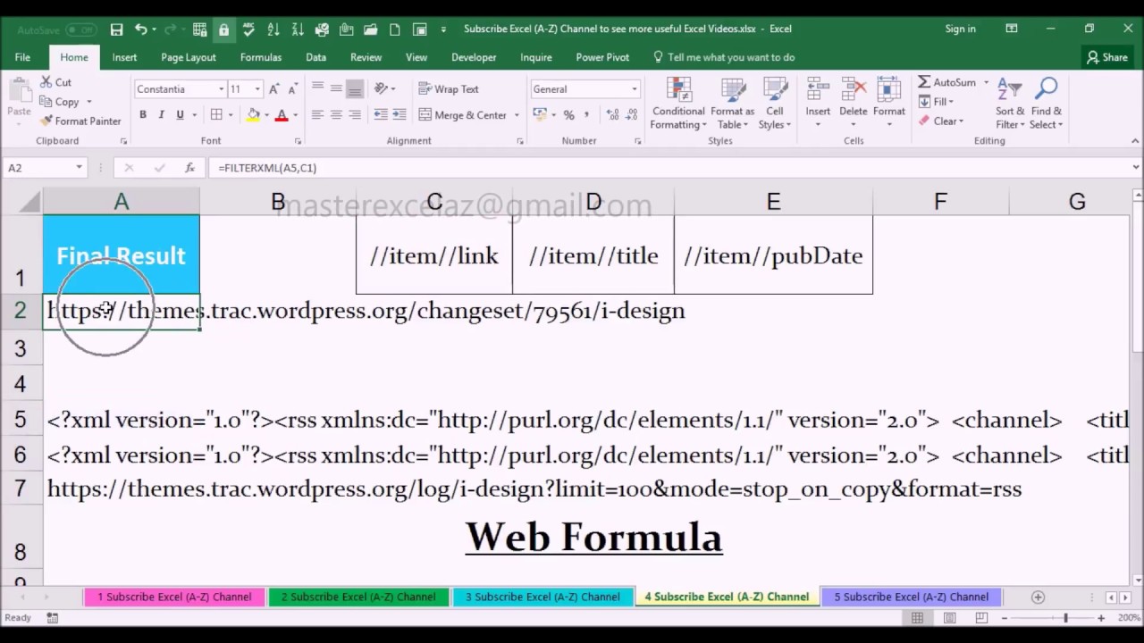Increase font size
Screen dimensions: 1144x643
pyautogui.click(x=274, y=89)
